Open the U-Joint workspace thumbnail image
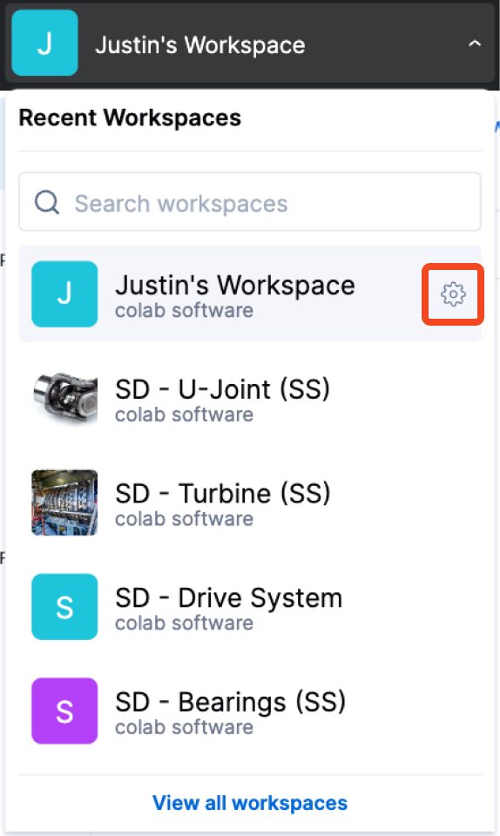The height and width of the screenshot is (836, 500). point(64,398)
